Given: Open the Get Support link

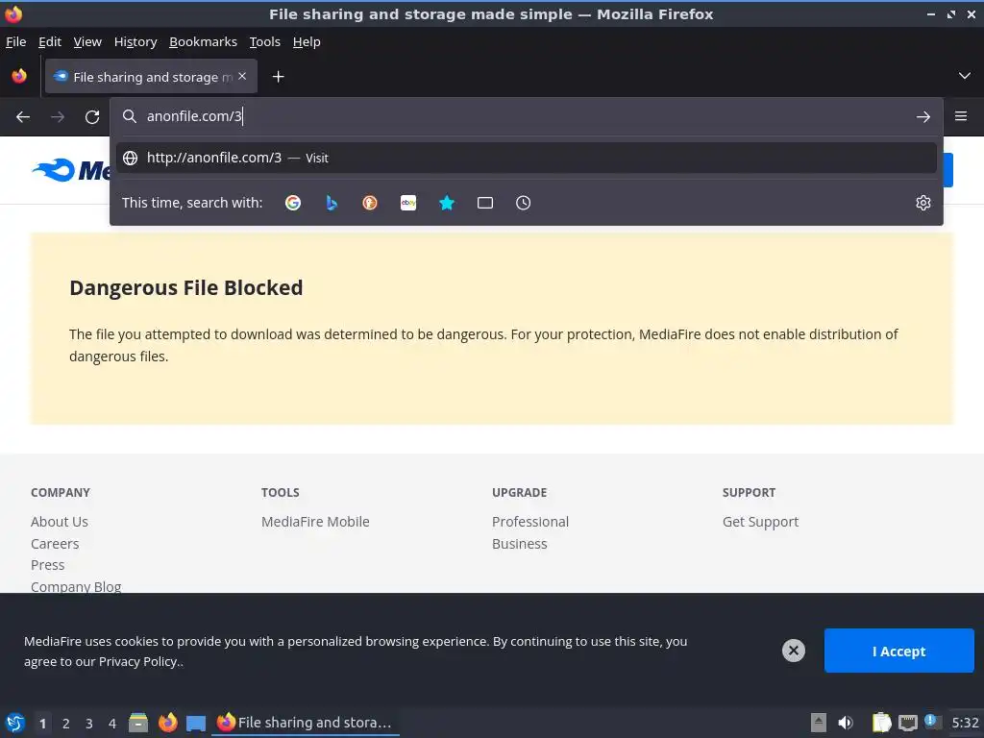Looking at the screenshot, I should pyautogui.click(x=760, y=522).
